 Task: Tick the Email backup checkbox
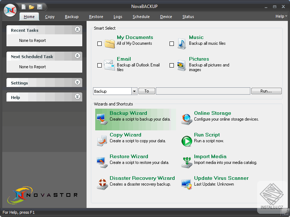tap(100, 65)
